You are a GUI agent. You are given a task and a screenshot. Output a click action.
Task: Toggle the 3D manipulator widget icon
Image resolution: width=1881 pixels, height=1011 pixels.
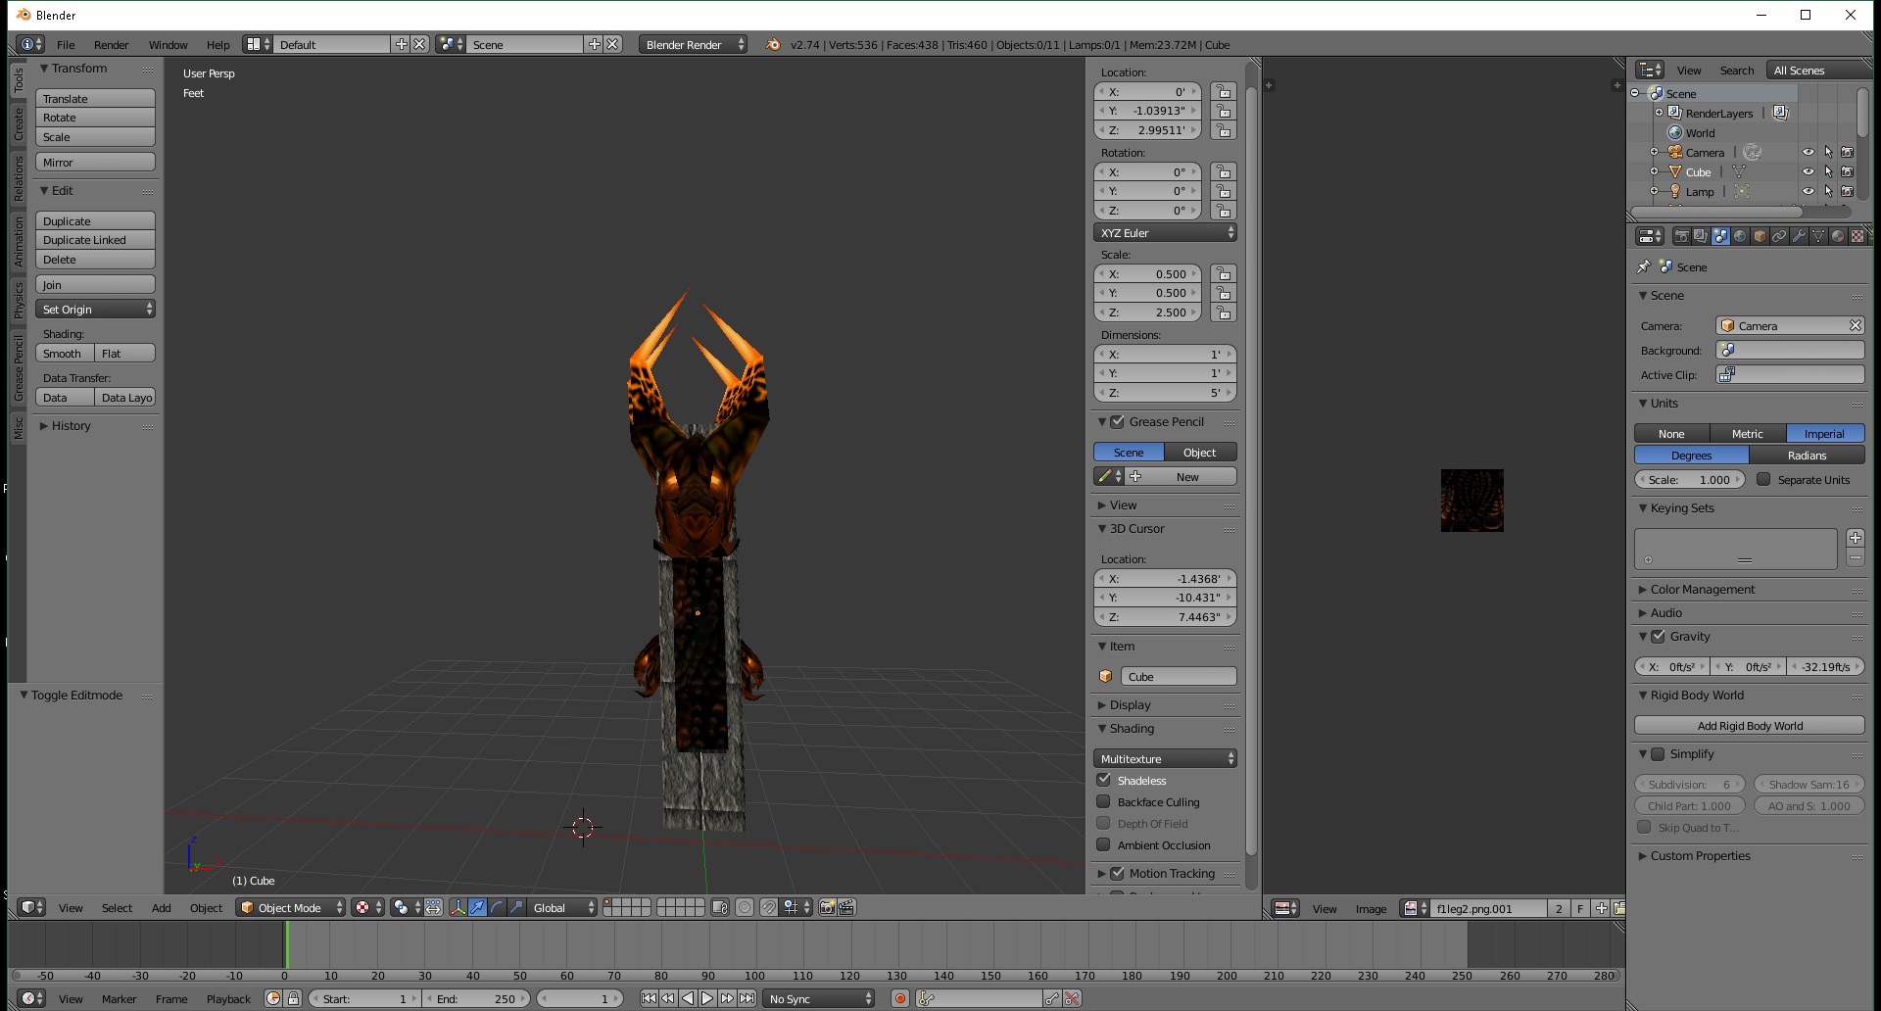[x=458, y=908]
